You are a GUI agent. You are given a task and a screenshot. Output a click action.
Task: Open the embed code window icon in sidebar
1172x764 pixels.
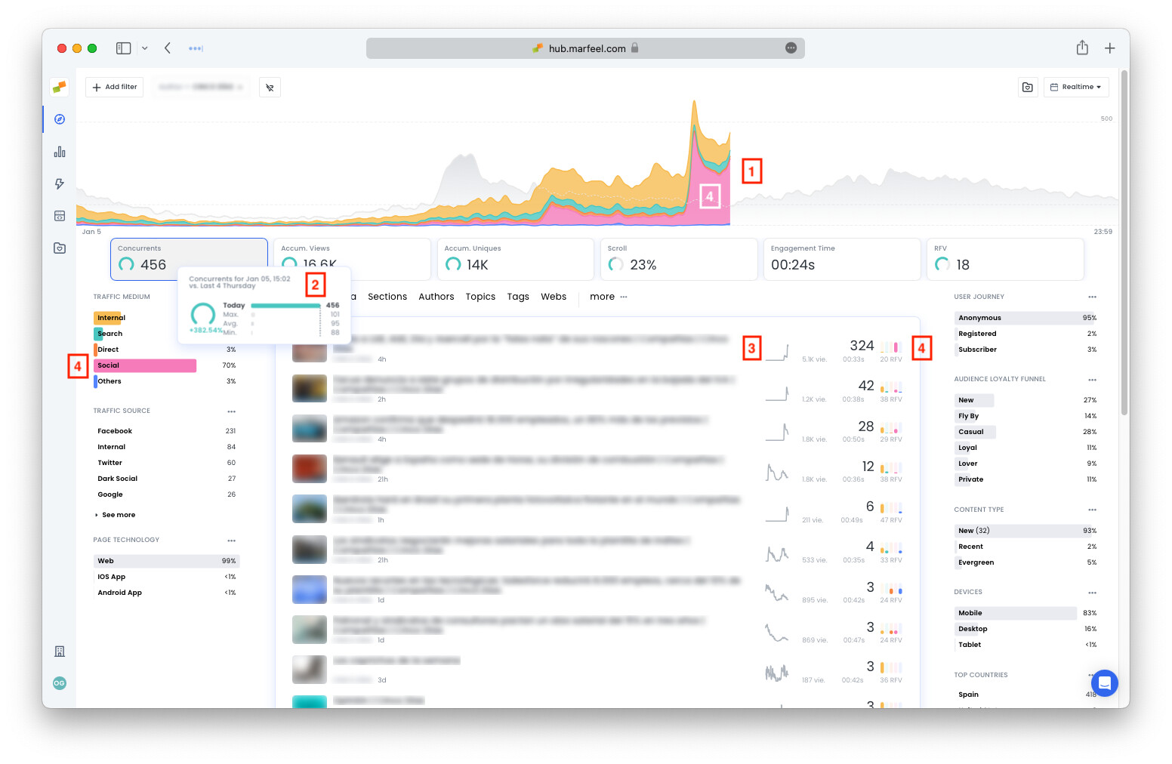click(59, 215)
